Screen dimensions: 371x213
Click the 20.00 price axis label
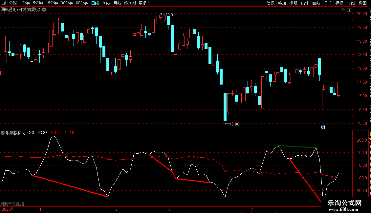tap(362, 14)
